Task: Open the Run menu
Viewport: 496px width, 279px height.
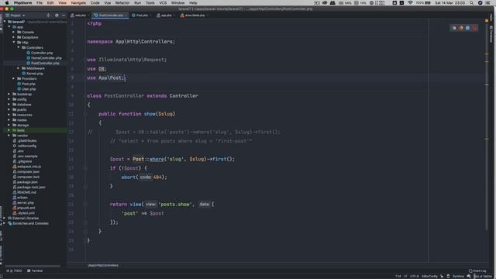Action: [138, 3]
